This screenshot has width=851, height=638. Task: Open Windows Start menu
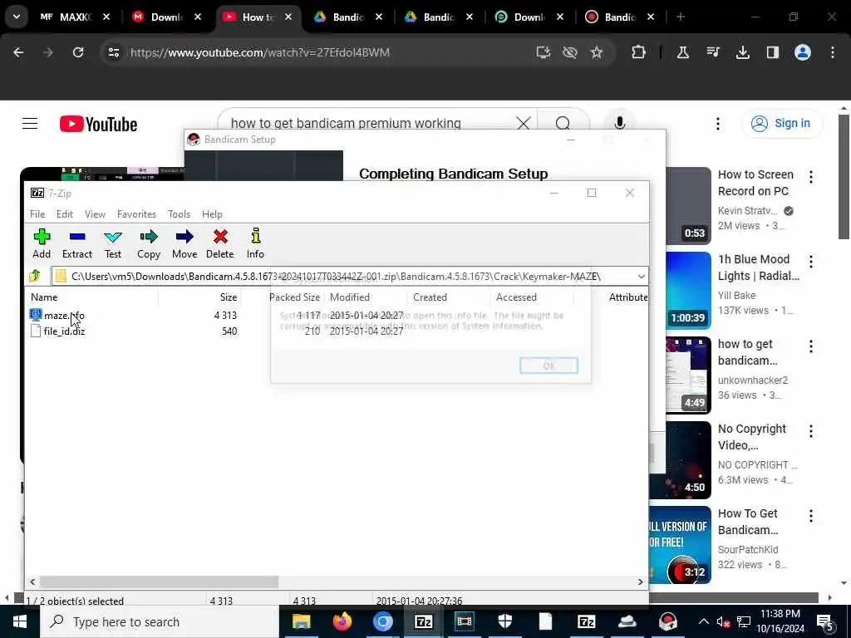pos(20,621)
